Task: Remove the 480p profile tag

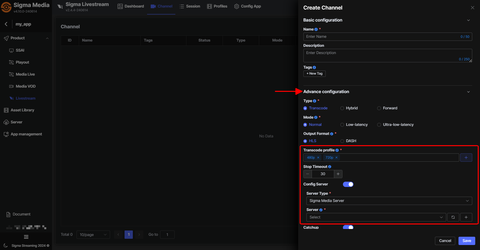Action: pyautogui.click(x=318, y=158)
